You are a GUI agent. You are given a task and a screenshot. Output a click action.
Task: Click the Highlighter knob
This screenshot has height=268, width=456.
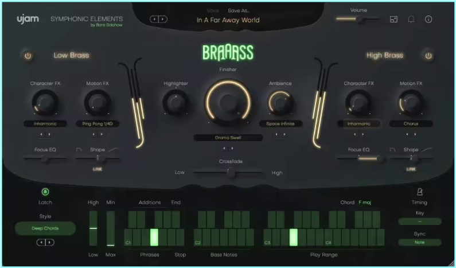click(x=176, y=102)
